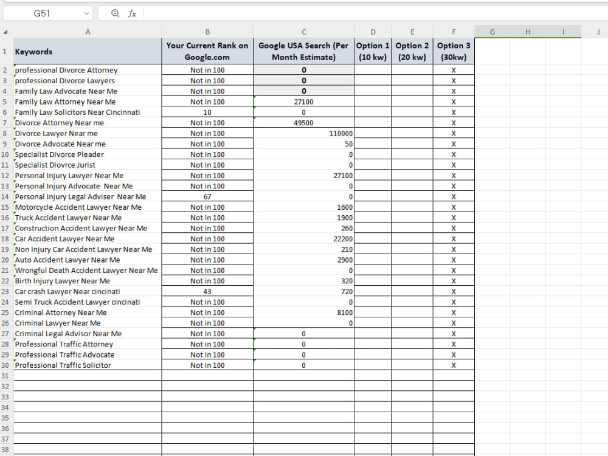Select column G header

coord(492,32)
